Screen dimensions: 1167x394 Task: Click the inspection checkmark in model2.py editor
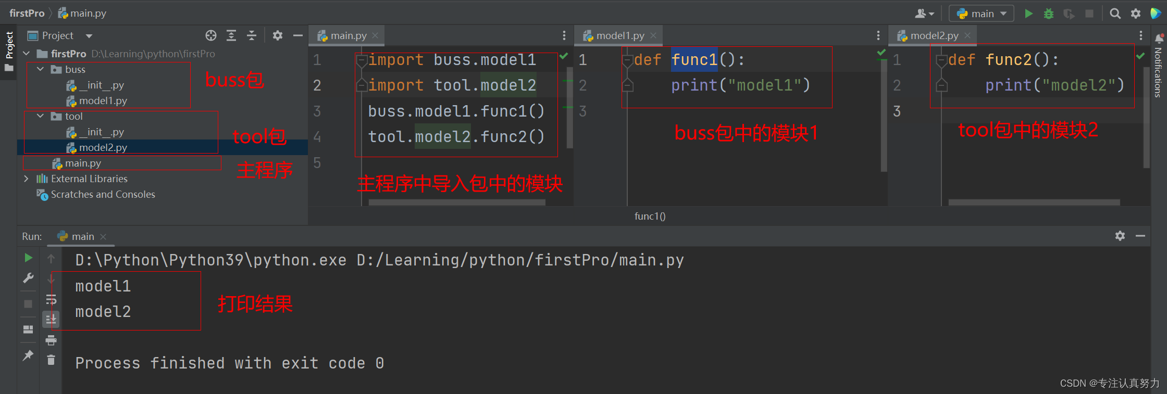click(x=1140, y=56)
